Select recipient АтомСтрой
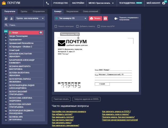This screenshot has height=128, width=168. click(26, 50)
